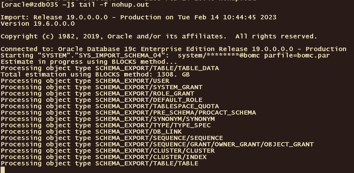Viewport: 354px width, 173px height.
Task: Click the Oracle copyright notice line
Action: click(x=158, y=36)
